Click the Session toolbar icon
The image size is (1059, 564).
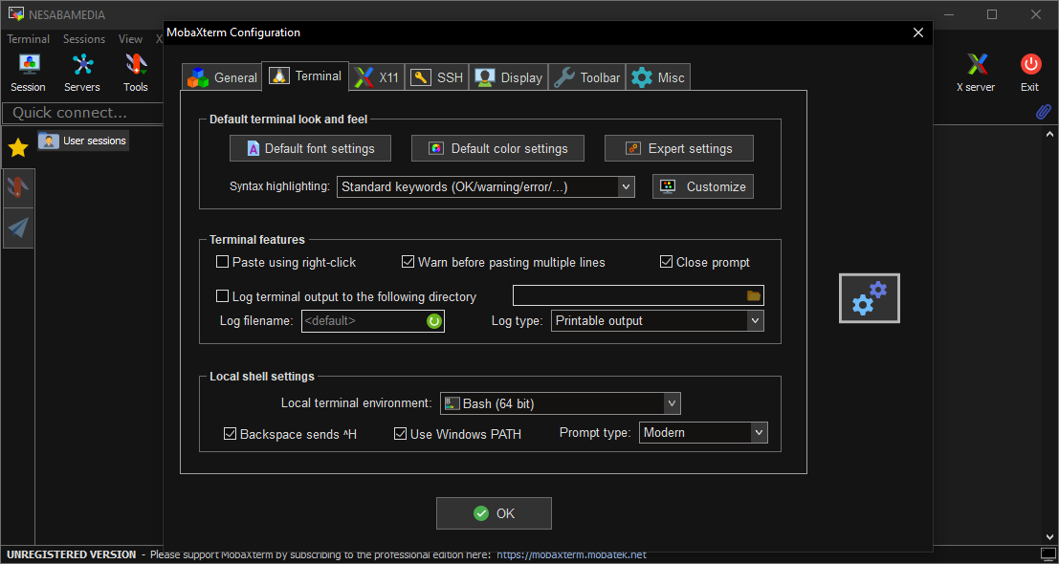click(x=28, y=73)
